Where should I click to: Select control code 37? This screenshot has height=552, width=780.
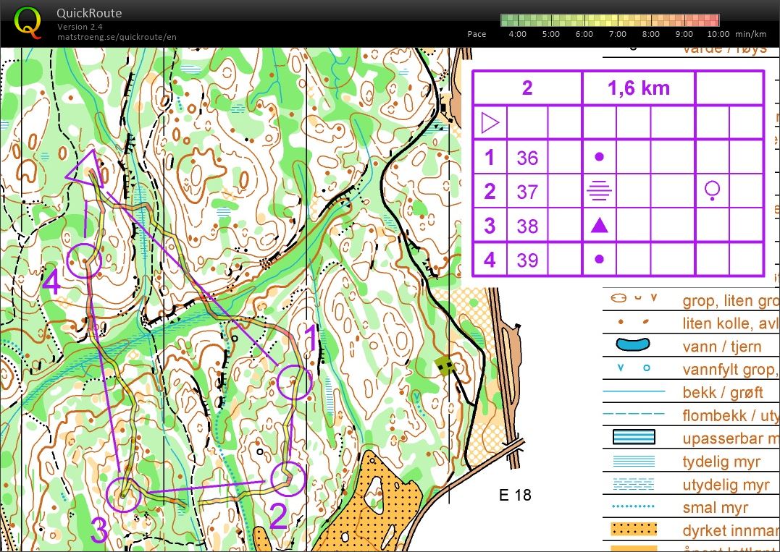click(527, 191)
